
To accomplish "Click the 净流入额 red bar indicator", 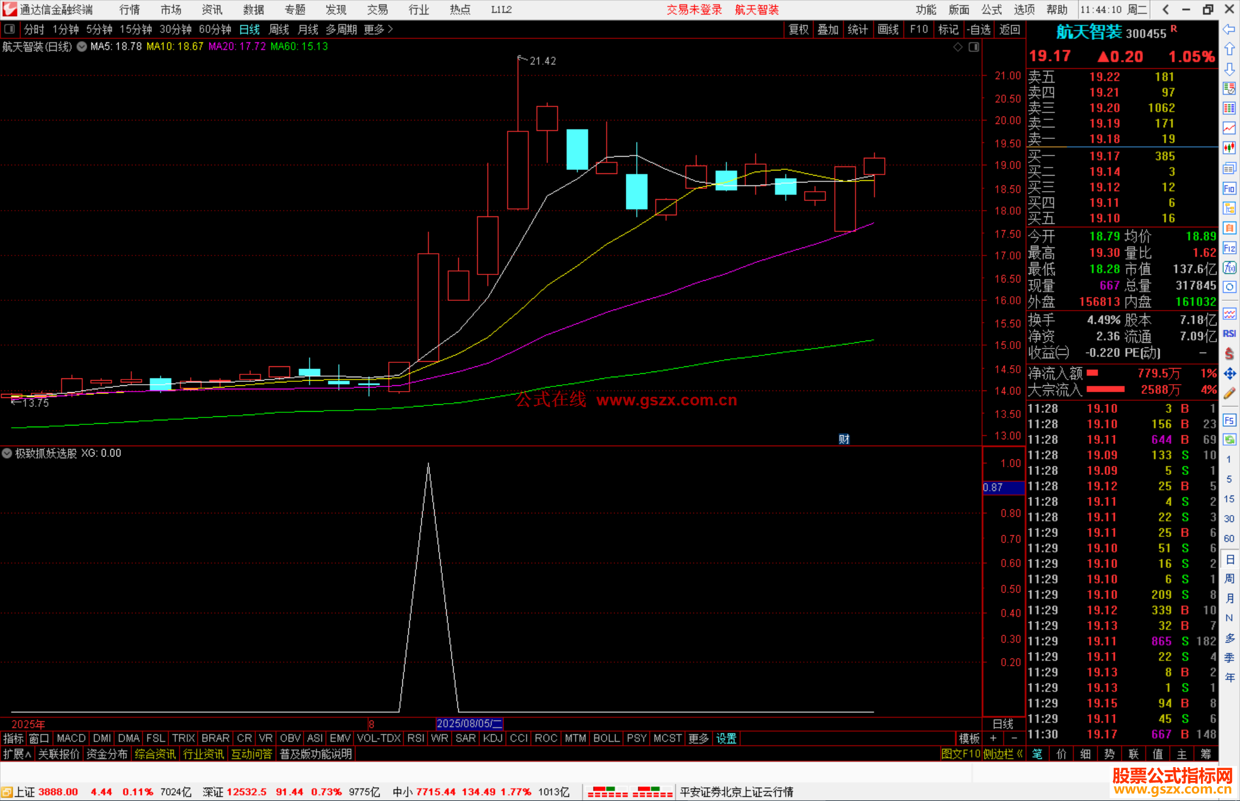I will (x=1092, y=373).
